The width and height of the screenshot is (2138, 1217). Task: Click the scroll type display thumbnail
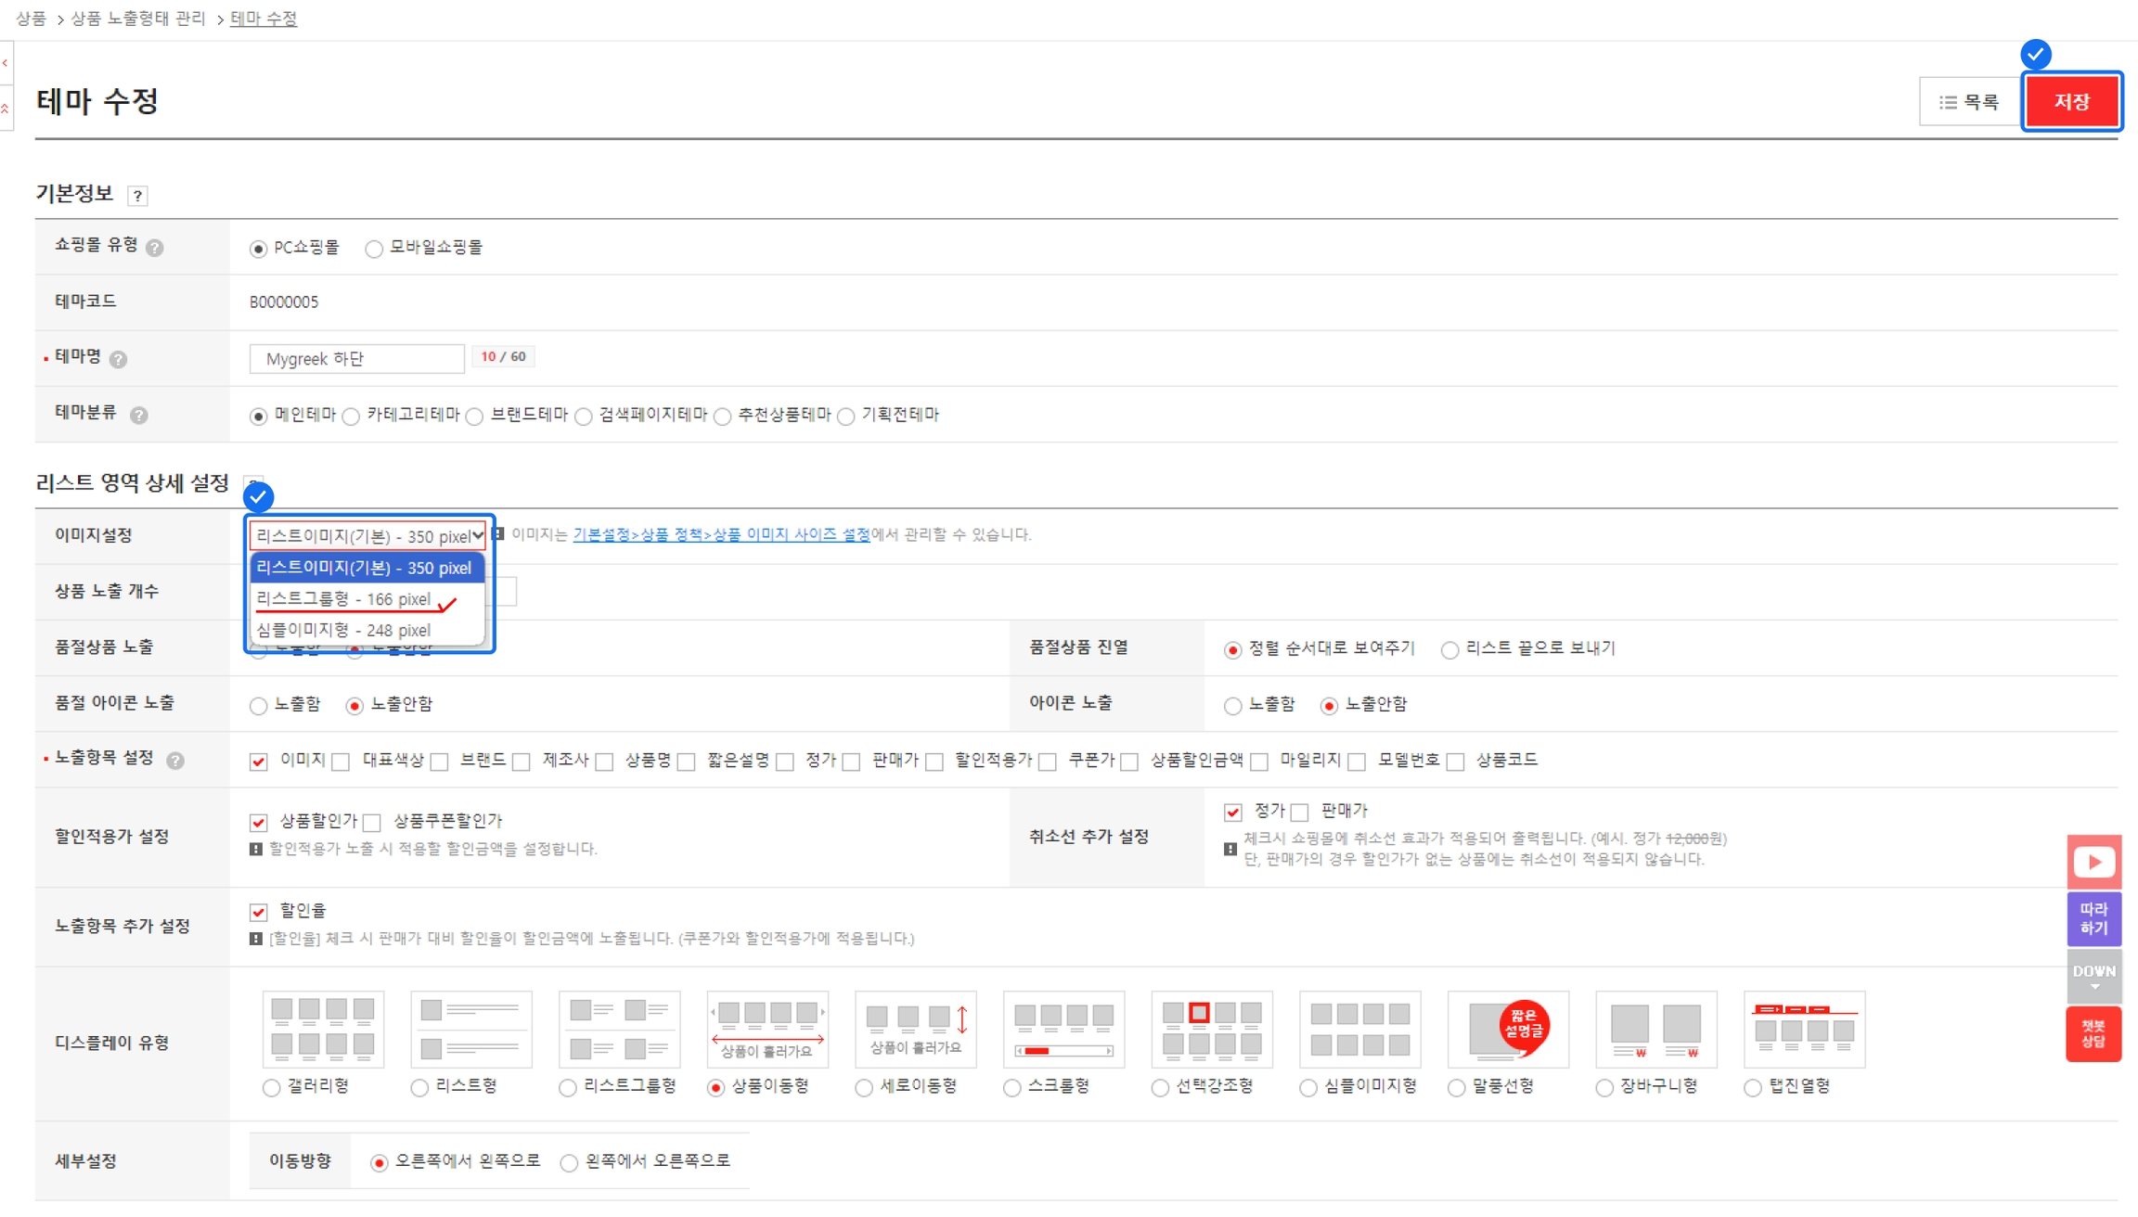pos(1063,1028)
